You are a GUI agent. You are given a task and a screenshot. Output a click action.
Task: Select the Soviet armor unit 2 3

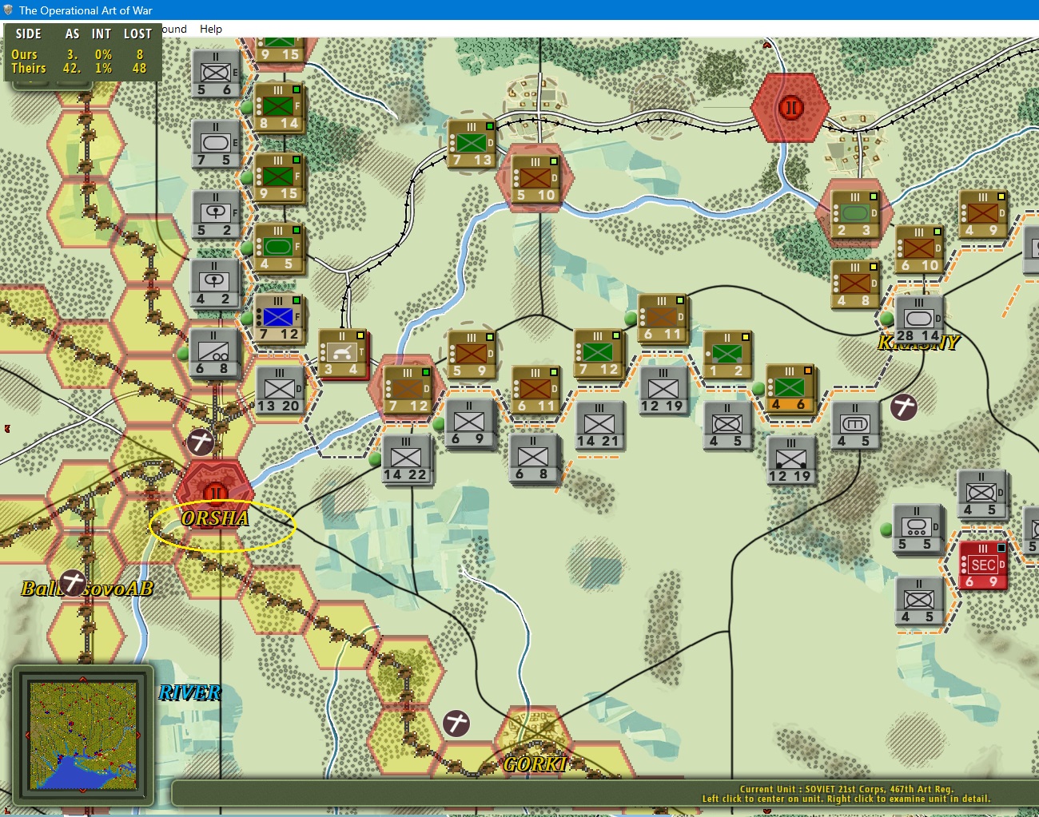click(x=855, y=214)
